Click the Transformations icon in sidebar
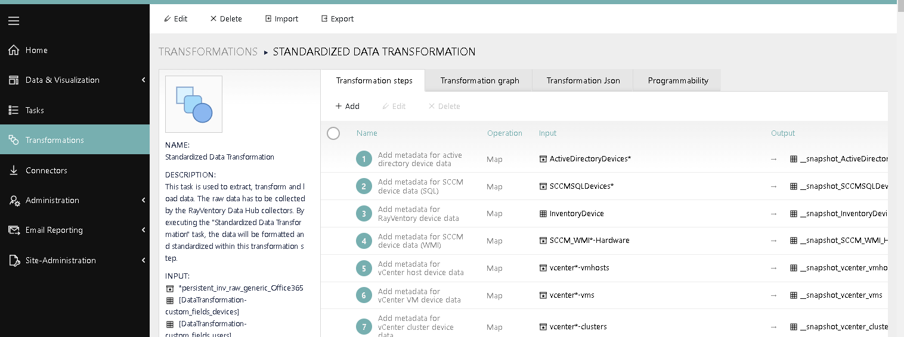Image resolution: width=904 pixels, height=337 pixels. (x=14, y=140)
